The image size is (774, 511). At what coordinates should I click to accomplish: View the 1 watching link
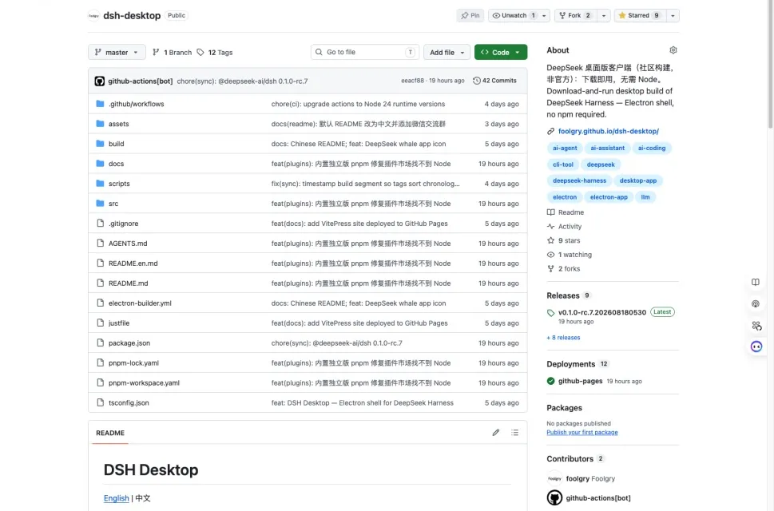pyautogui.click(x=570, y=255)
